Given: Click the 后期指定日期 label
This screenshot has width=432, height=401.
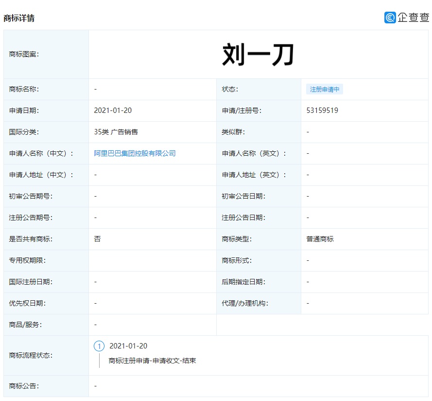Looking at the screenshot, I should pyautogui.click(x=243, y=282).
